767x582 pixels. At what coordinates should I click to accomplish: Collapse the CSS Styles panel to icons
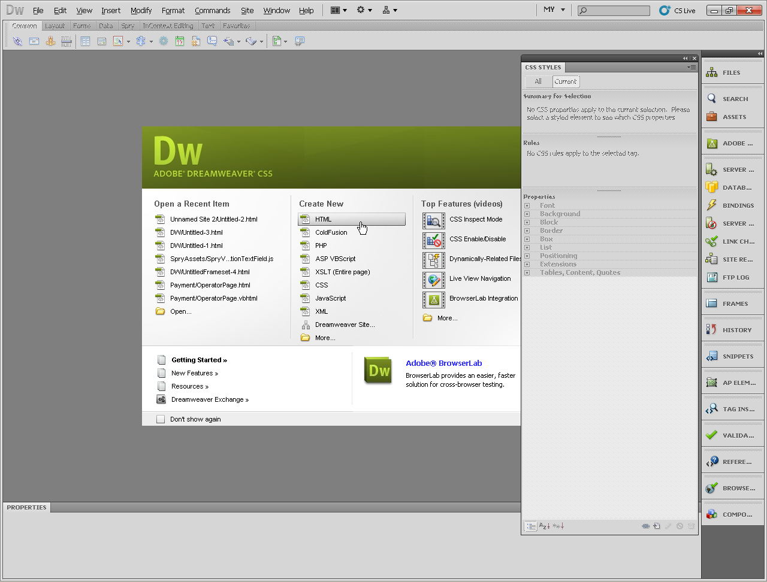click(x=686, y=58)
